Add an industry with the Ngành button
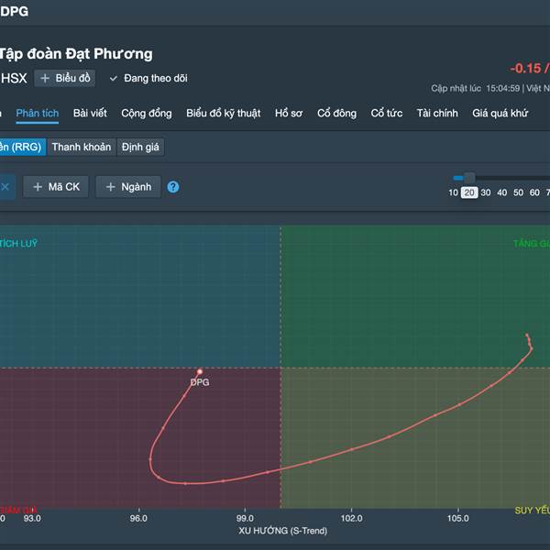This screenshot has height=550, width=550. (x=128, y=187)
